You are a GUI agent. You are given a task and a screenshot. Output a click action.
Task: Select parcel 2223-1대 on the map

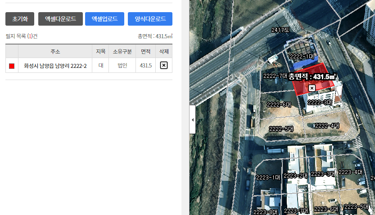[x=268, y=178]
